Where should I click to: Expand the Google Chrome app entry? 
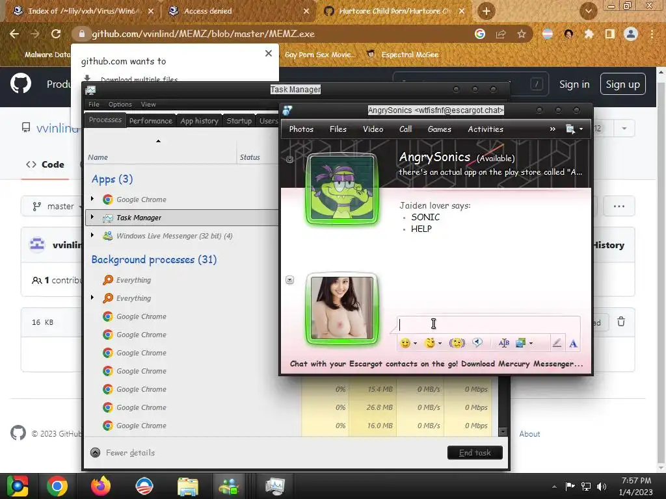coord(92,199)
